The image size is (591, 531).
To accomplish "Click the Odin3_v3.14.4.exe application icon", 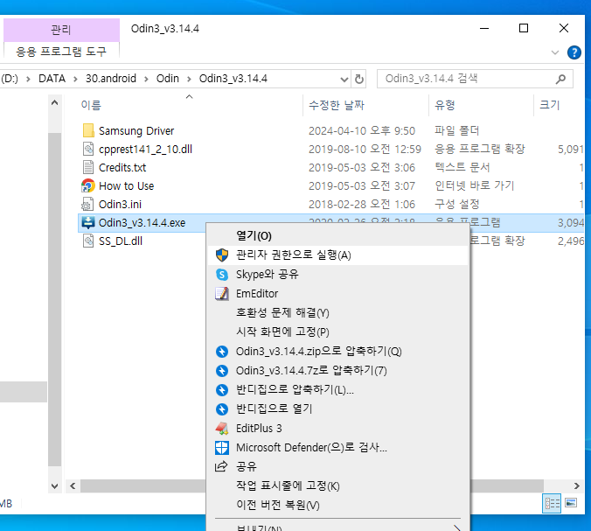I will click(88, 222).
